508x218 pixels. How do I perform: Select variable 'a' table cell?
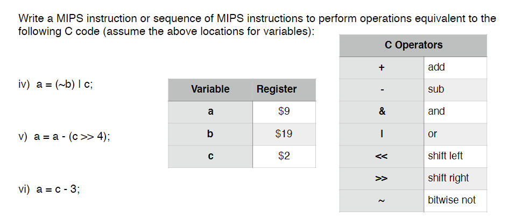210,112
